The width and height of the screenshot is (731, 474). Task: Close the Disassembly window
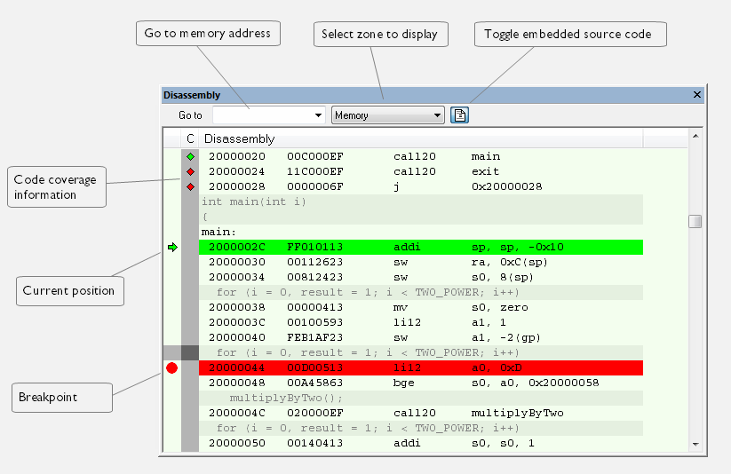pyautogui.click(x=697, y=95)
